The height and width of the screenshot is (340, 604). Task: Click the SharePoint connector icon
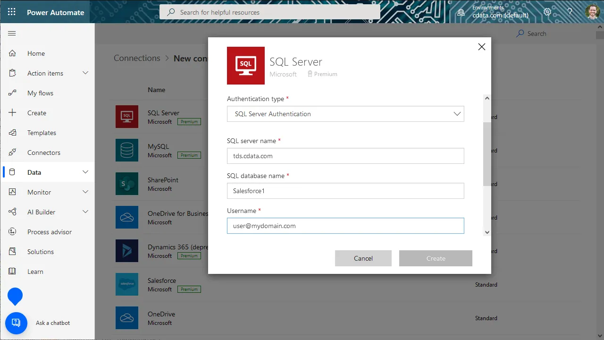pos(127,184)
